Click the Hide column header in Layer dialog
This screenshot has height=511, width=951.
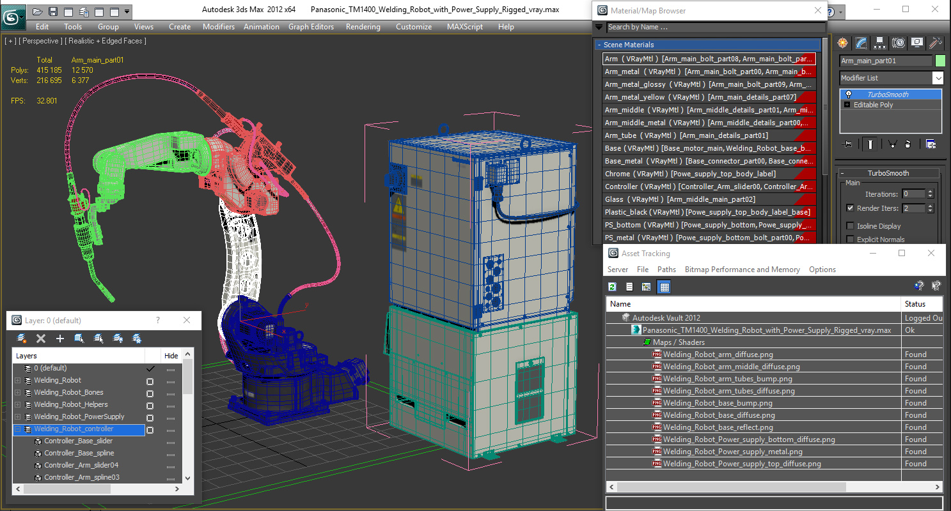click(x=171, y=356)
